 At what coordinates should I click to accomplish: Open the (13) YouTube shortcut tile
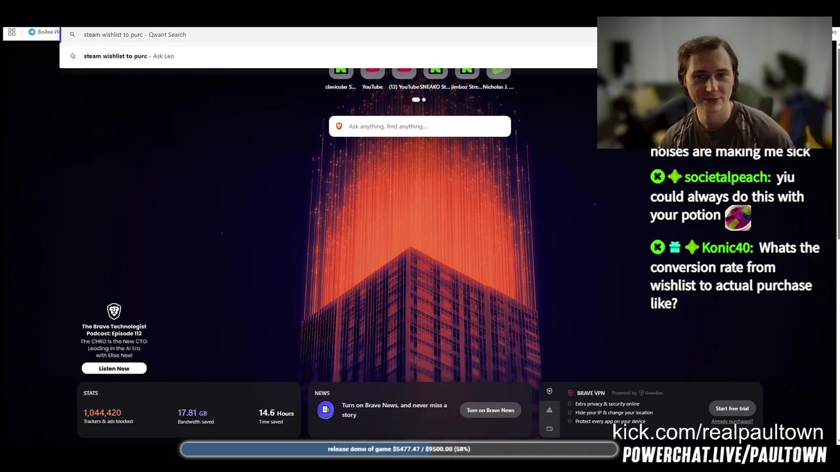(x=404, y=78)
